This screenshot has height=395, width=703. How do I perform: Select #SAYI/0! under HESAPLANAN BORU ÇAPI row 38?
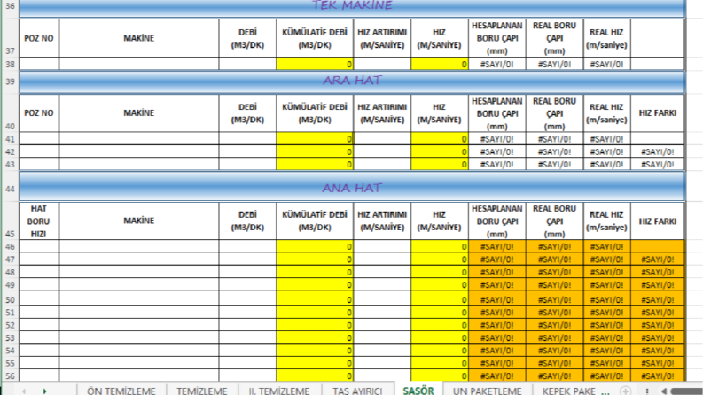497,64
